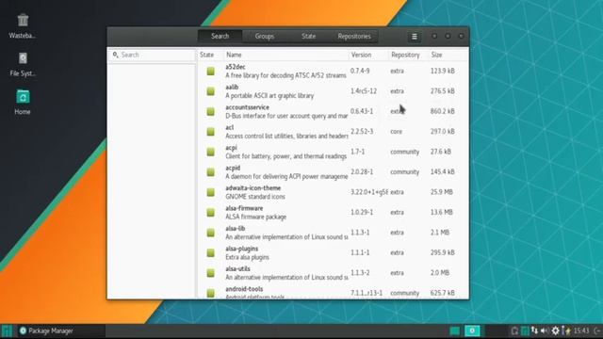Click 'ALSA firmware package' description
The image size is (603, 339).
pos(255,218)
